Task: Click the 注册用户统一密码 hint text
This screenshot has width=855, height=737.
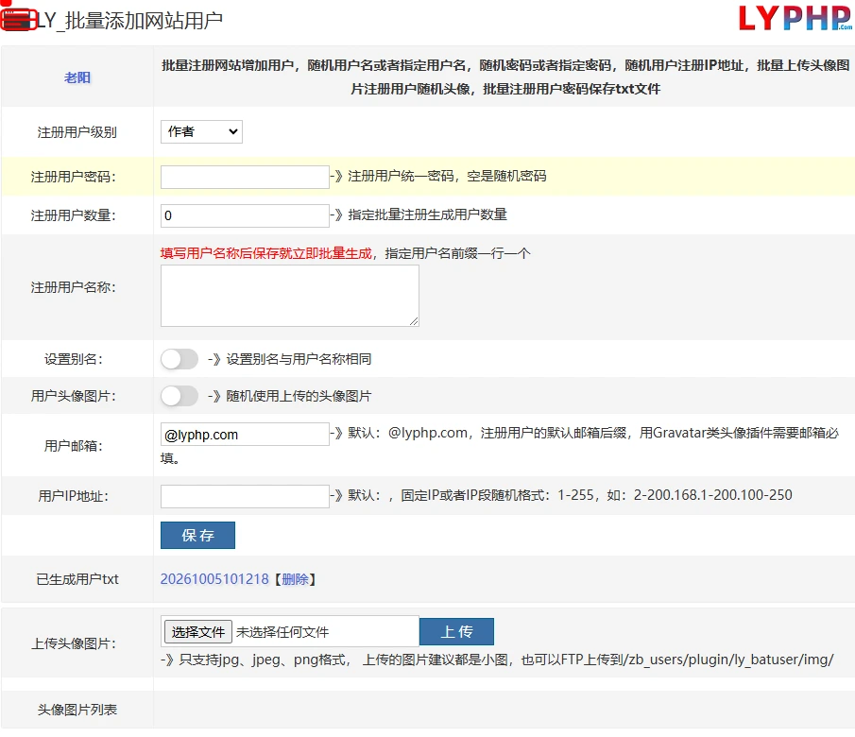Action: point(447,176)
